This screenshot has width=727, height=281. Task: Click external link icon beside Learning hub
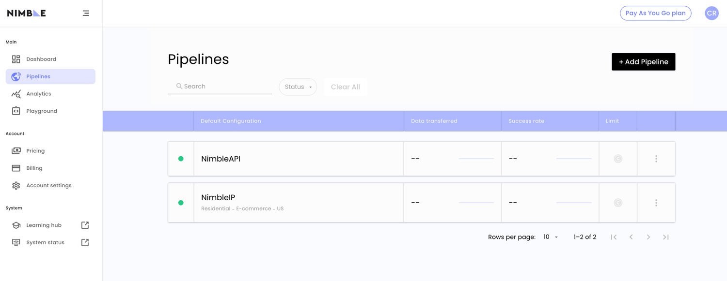click(85, 225)
